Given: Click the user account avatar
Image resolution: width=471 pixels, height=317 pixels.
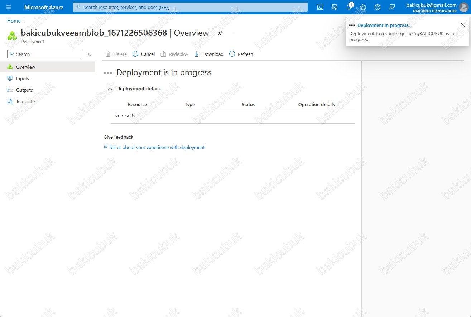Looking at the screenshot, I should [x=463, y=7].
